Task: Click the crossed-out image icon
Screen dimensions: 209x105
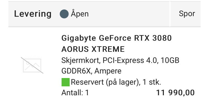Action: [32, 65]
